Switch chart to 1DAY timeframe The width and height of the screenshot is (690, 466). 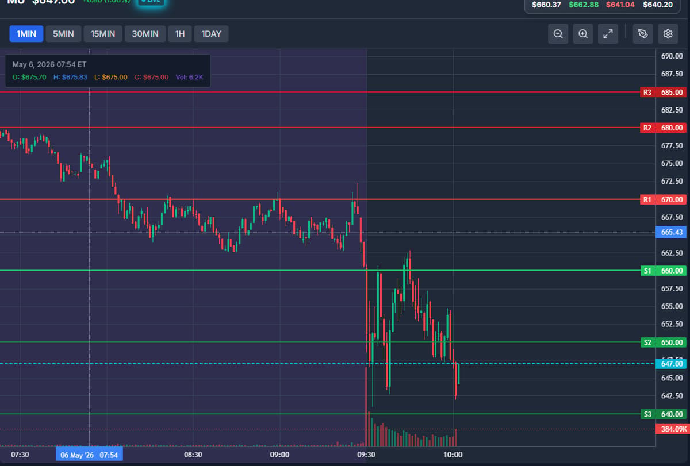(x=211, y=34)
